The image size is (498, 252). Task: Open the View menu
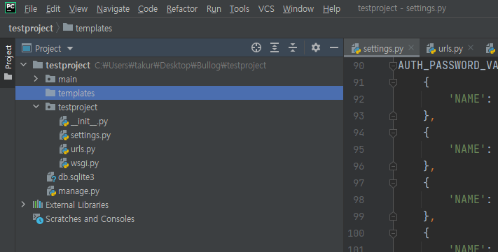[78, 9]
